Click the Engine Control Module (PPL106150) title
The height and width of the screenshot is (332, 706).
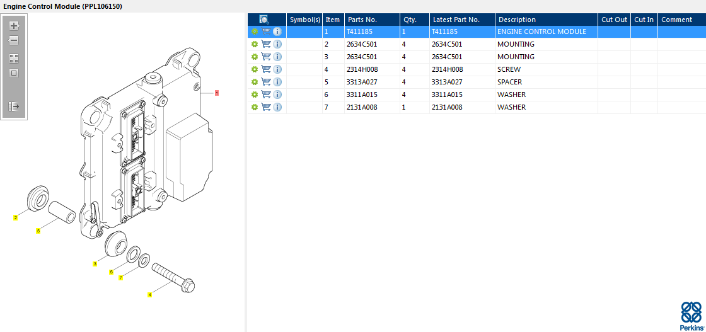click(62, 6)
